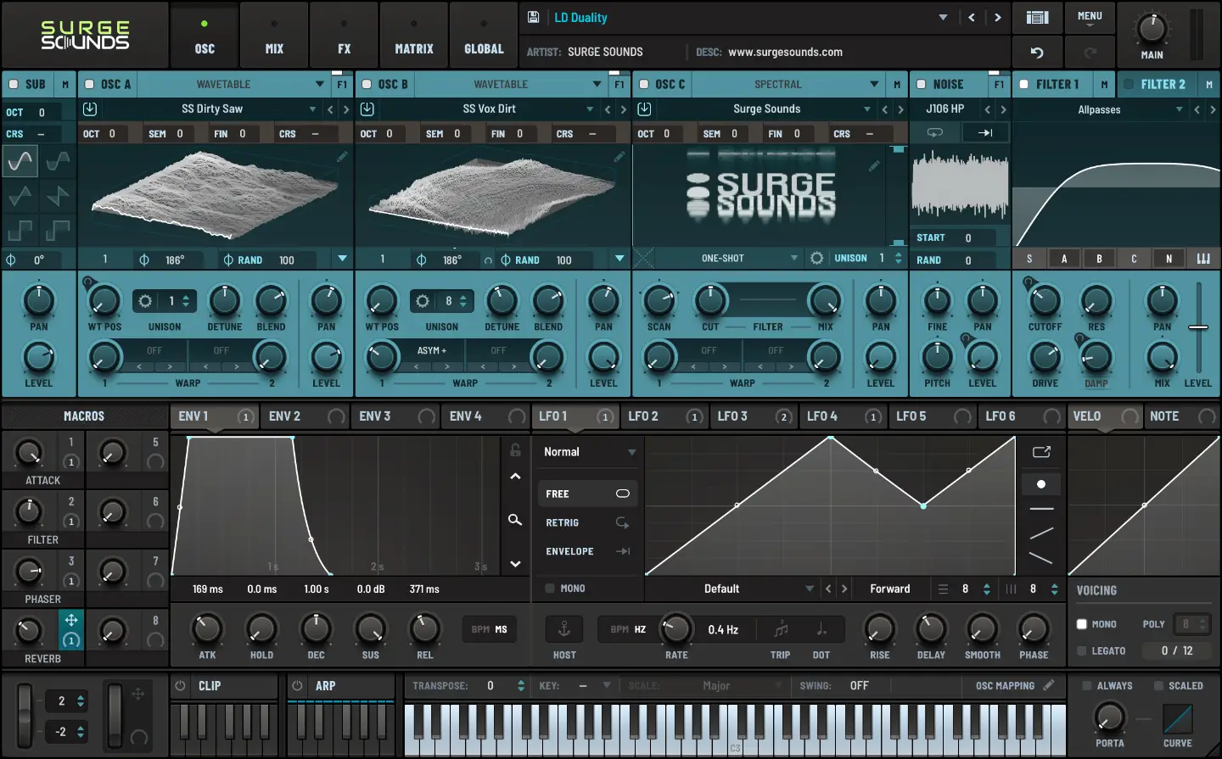Adjust the MAIN volume knob
The image size is (1222, 759).
1152,28
